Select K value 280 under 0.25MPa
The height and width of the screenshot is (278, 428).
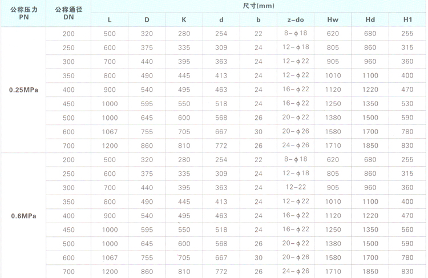click(184, 34)
